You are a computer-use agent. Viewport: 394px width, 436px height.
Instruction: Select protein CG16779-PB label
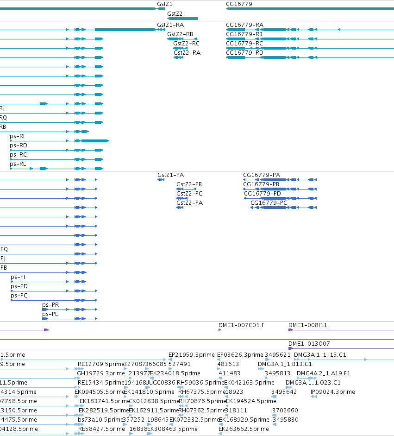coord(261,184)
